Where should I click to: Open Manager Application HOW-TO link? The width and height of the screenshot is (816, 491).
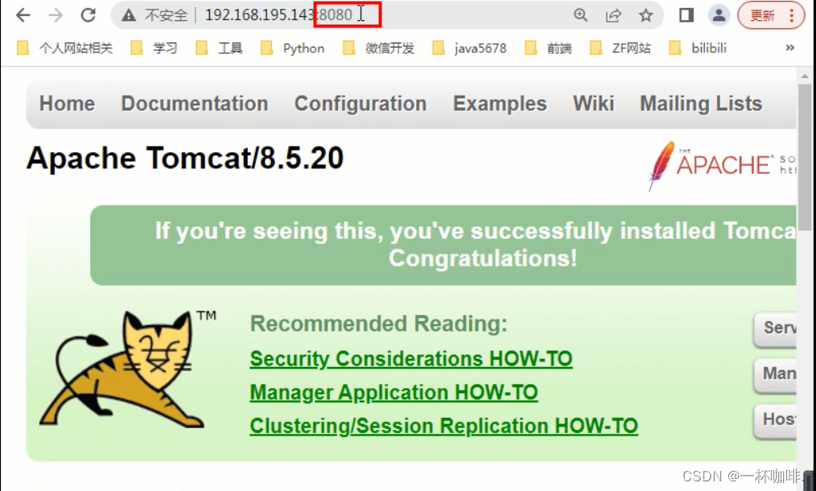(394, 392)
